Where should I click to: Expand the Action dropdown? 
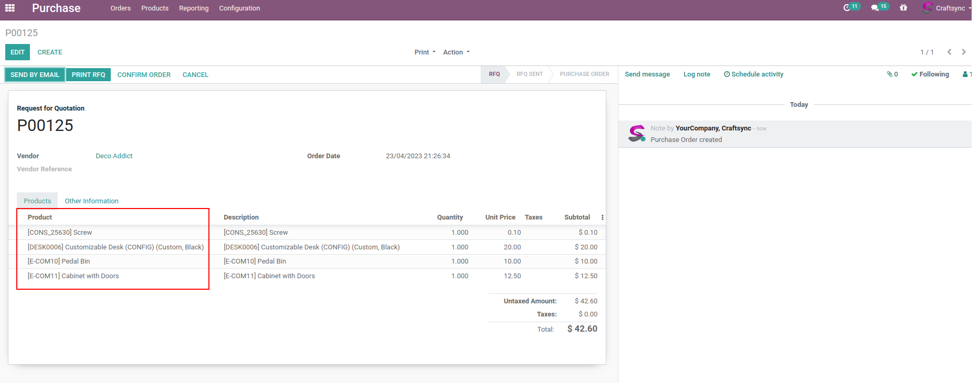(456, 52)
